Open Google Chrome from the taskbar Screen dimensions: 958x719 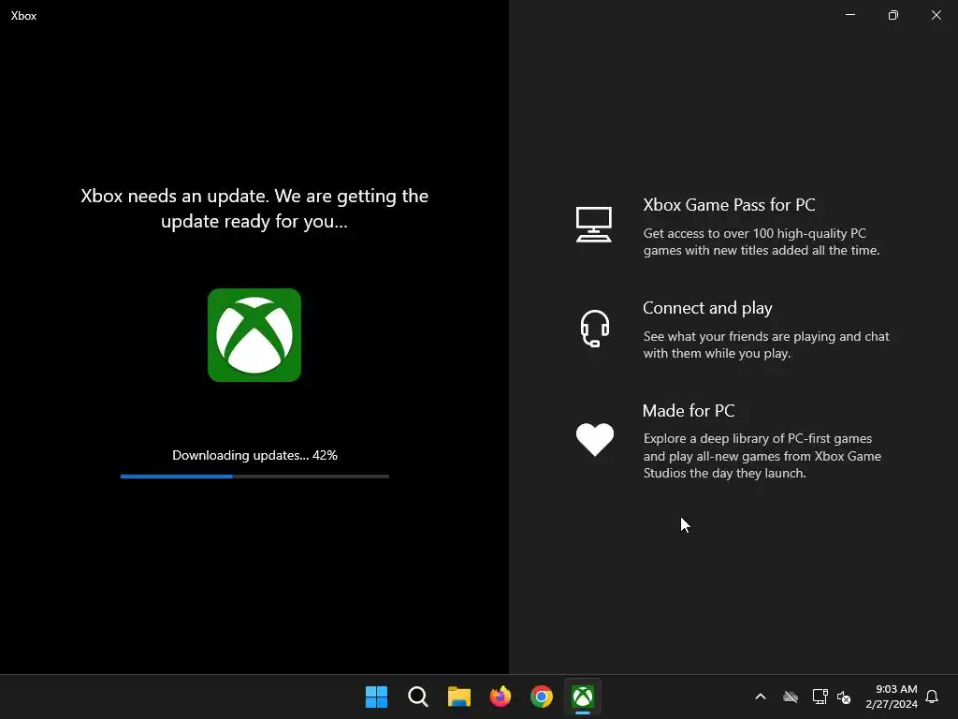(x=542, y=697)
